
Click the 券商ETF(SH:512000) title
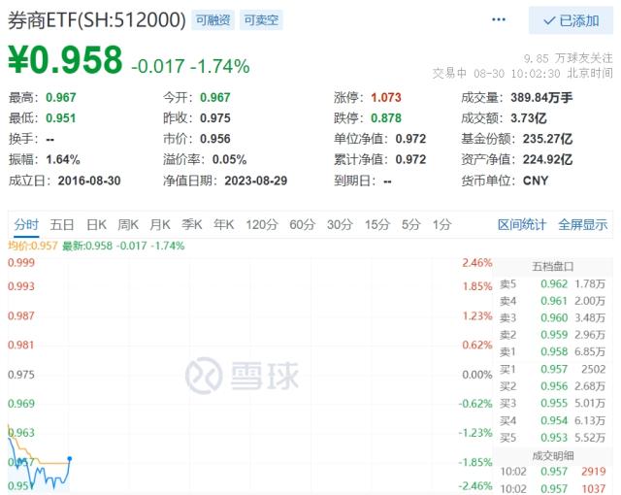(97, 20)
